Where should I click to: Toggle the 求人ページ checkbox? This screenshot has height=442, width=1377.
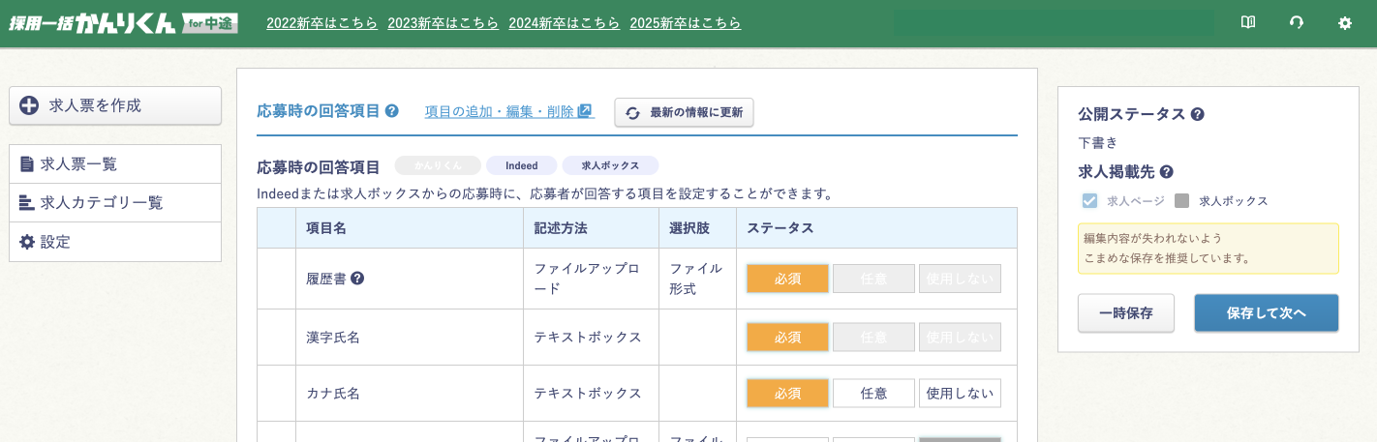(x=1089, y=201)
